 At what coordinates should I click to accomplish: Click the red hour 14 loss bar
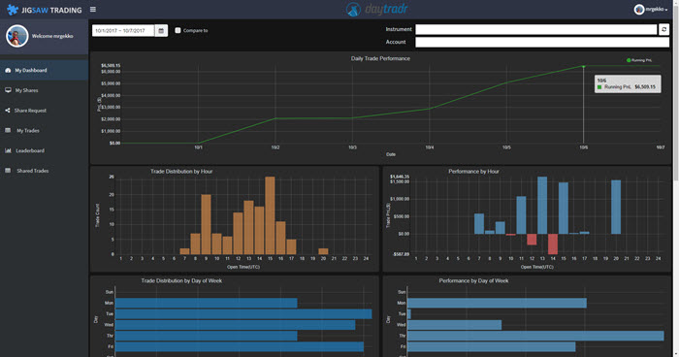[553, 243]
